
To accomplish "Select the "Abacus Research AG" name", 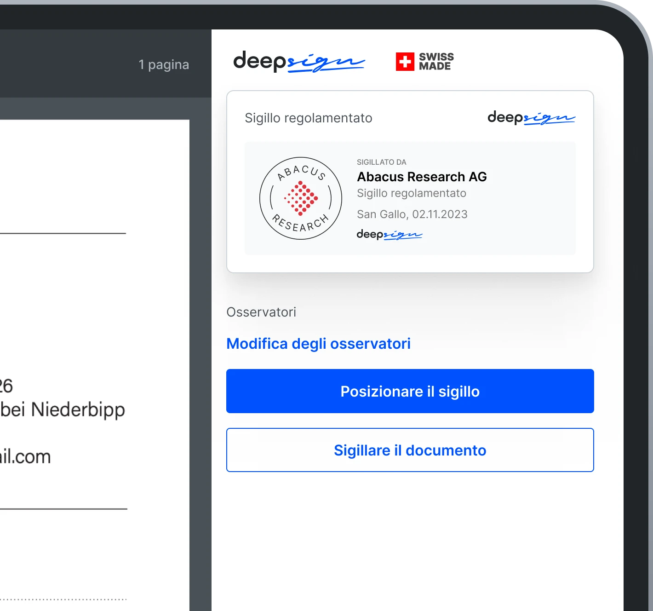I will (422, 177).
